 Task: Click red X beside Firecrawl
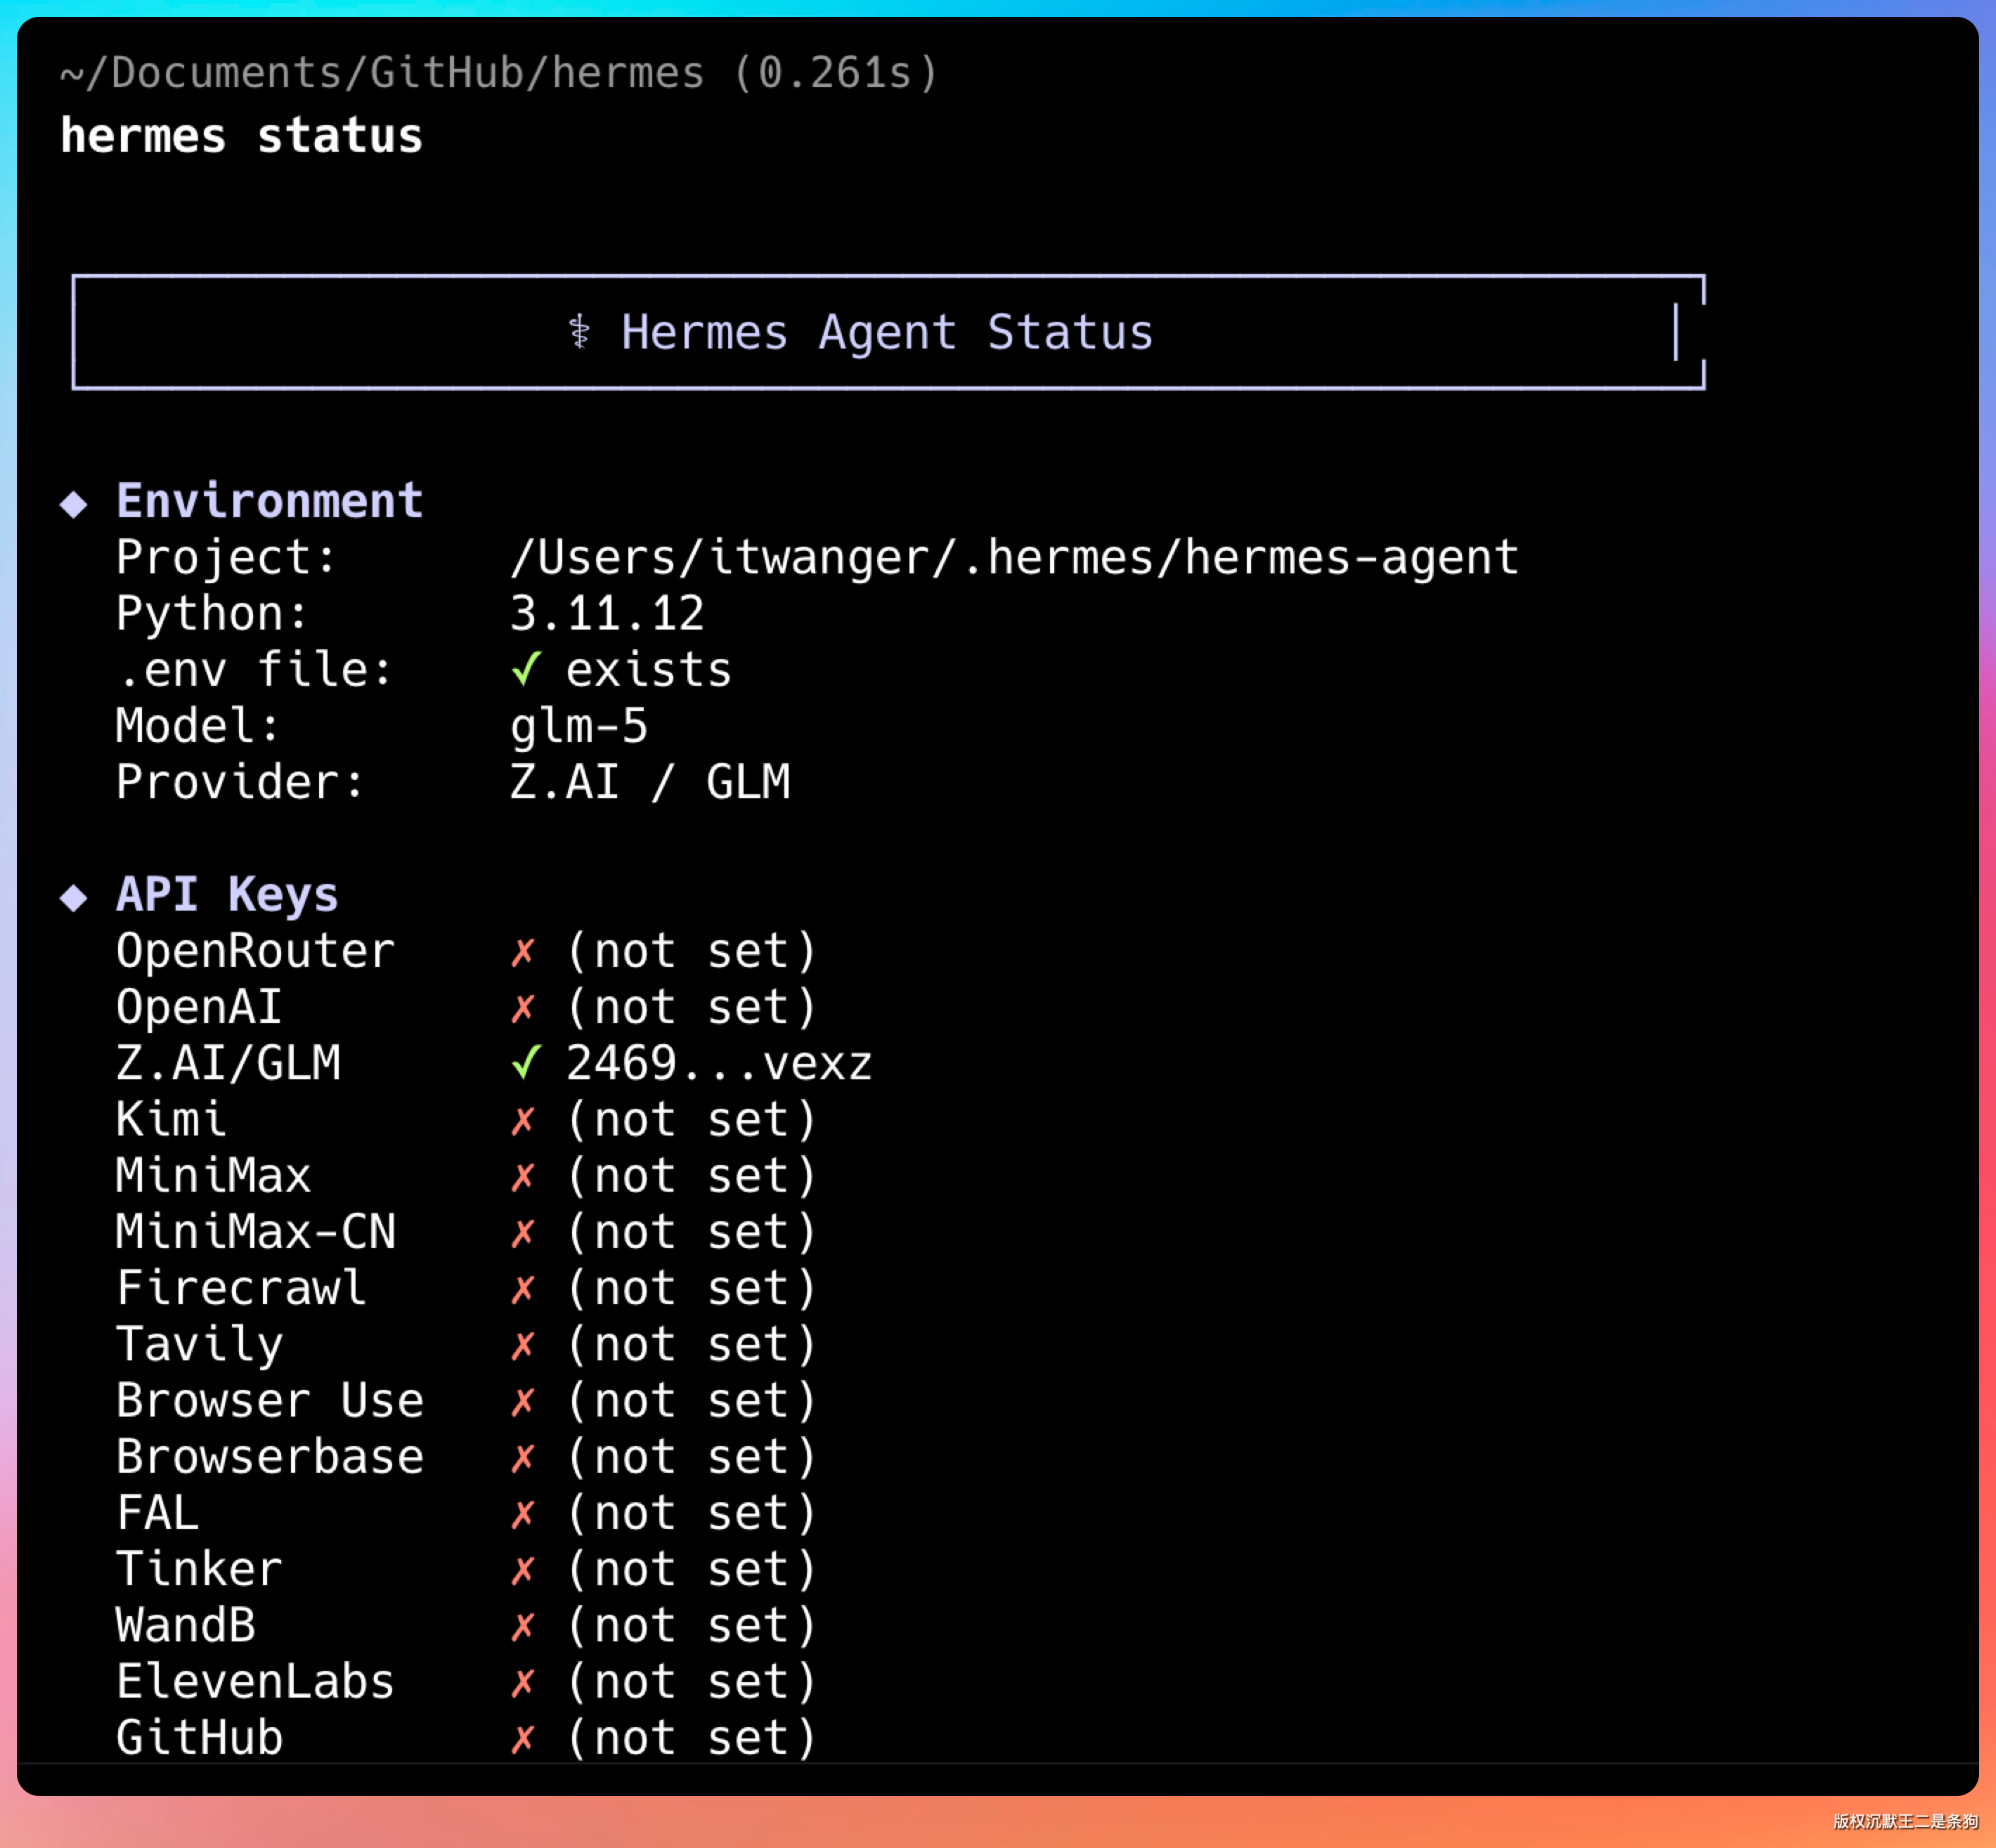523,1289
